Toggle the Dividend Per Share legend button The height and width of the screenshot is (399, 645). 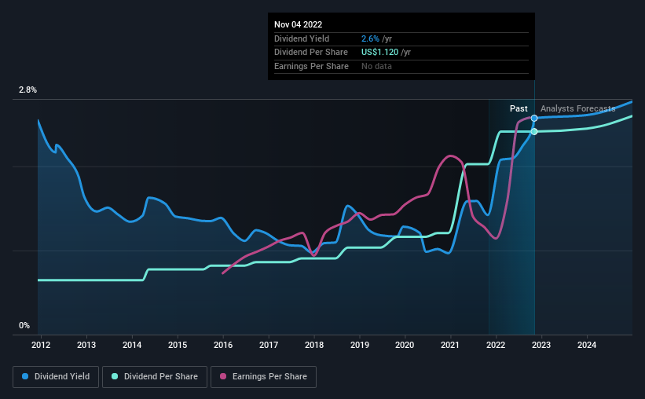click(x=155, y=377)
